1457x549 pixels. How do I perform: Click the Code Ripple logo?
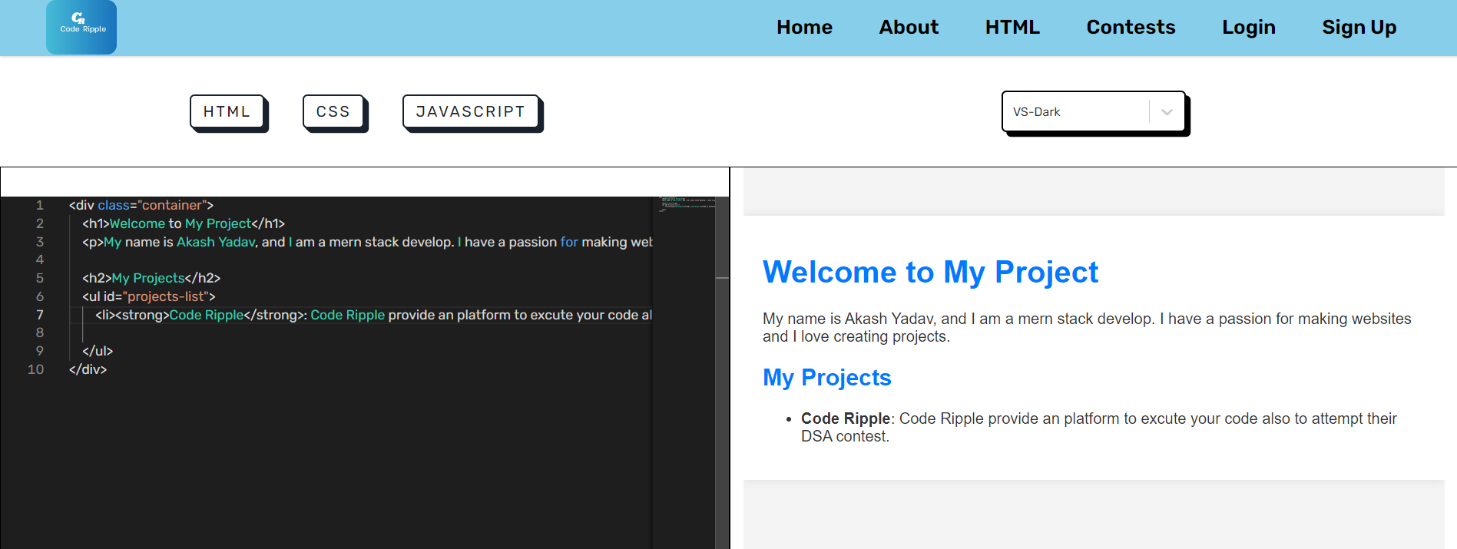(x=81, y=27)
